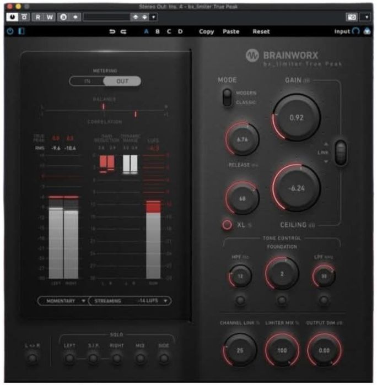Enable Write automation W button
Screen dimensions: 377x385
50,17
